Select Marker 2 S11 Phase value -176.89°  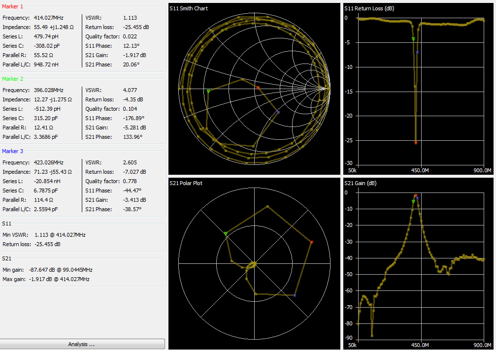point(134,118)
